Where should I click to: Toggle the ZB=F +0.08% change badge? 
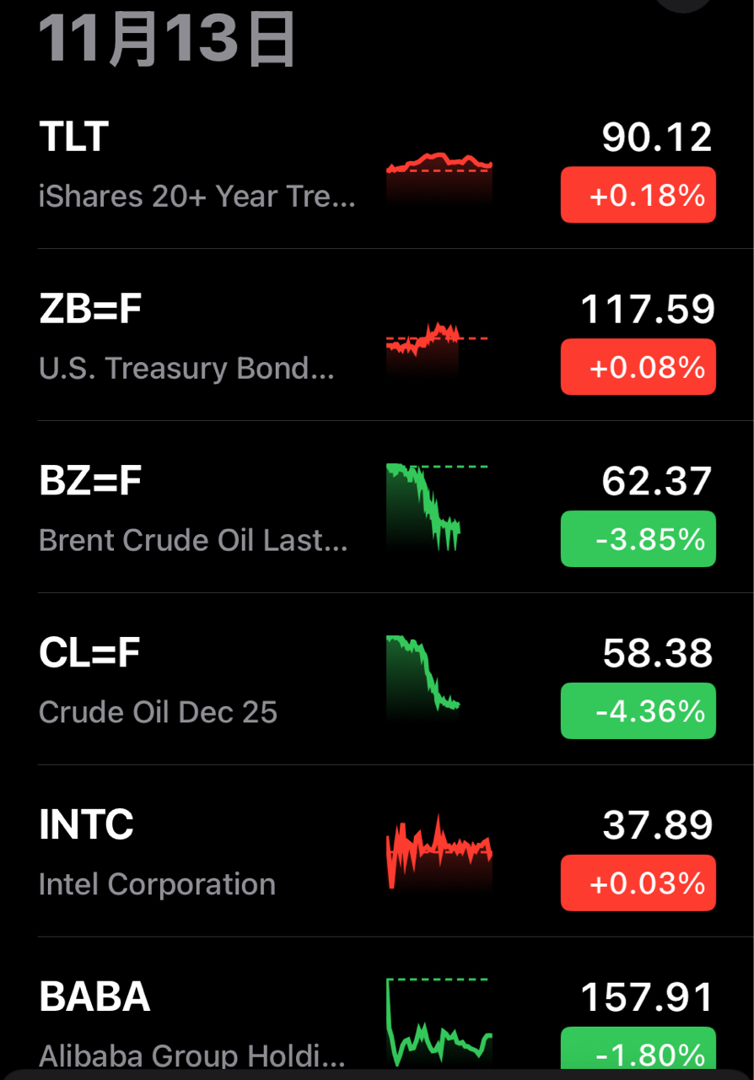(638, 367)
